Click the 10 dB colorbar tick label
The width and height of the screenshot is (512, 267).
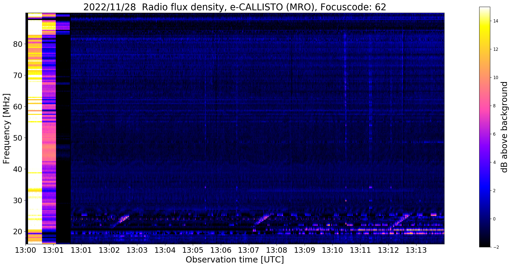(495, 78)
